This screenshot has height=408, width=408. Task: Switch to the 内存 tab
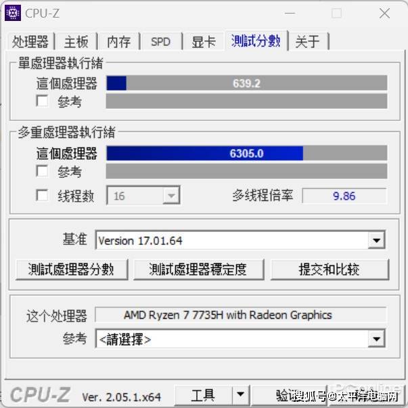[118, 41]
